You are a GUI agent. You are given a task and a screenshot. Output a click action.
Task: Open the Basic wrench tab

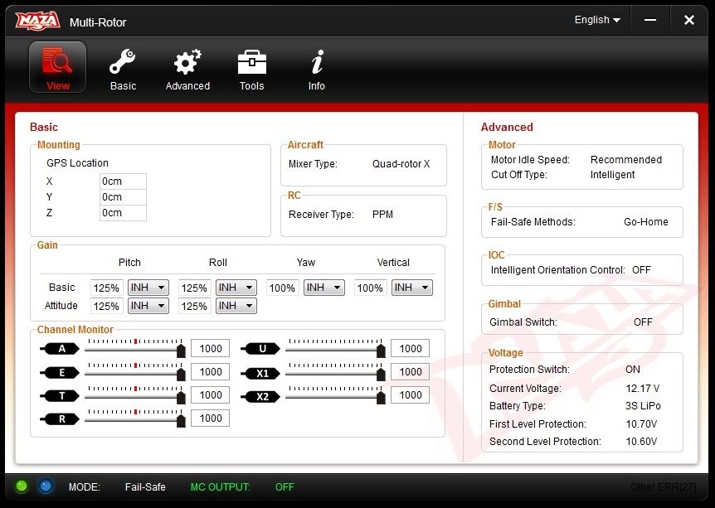pyautogui.click(x=123, y=70)
